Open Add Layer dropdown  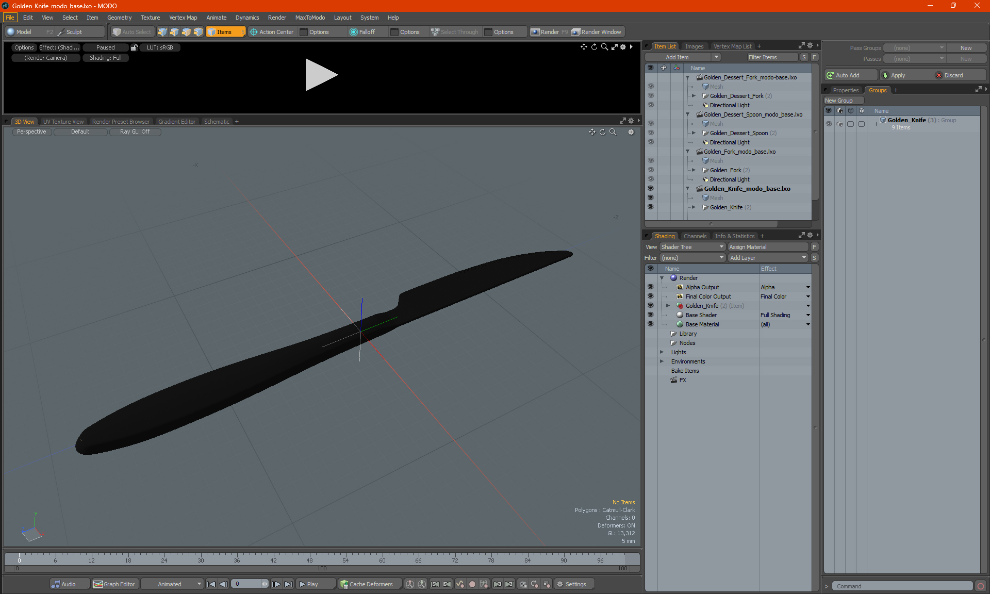(768, 258)
